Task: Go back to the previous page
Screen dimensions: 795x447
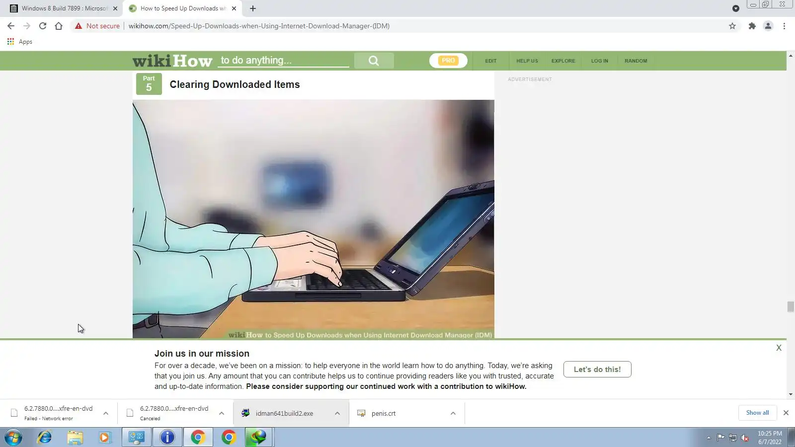Action: point(11,26)
